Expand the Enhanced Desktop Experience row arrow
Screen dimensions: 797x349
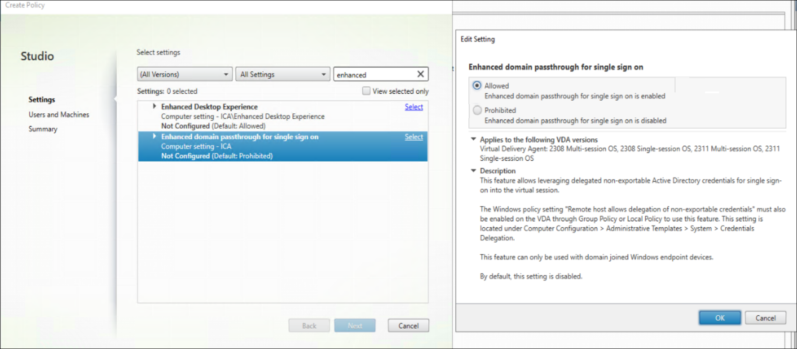154,106
